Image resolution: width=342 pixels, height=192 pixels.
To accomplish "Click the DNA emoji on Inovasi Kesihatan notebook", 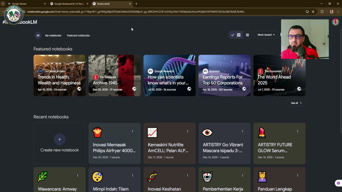I will pos(152,177).
